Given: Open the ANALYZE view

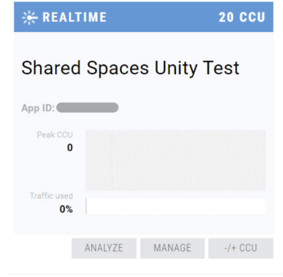Looking at the screenshot, I should click(104, 248).
